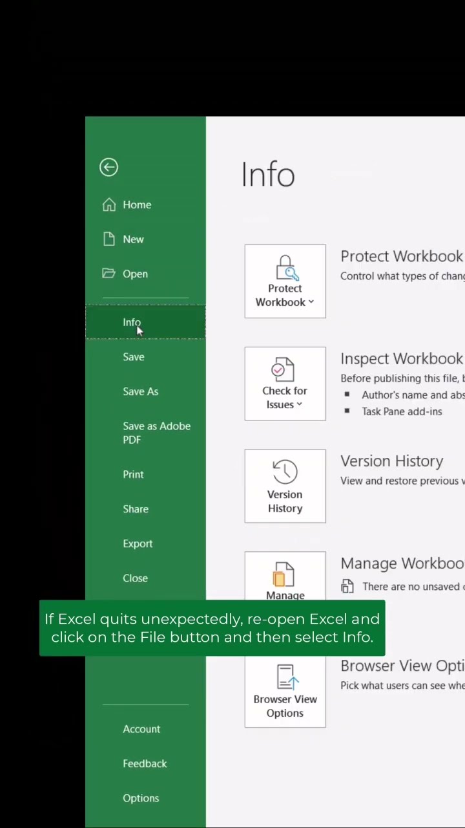Select Open in the File menu
The image size is (465, 828).
(x=145, y=274)
